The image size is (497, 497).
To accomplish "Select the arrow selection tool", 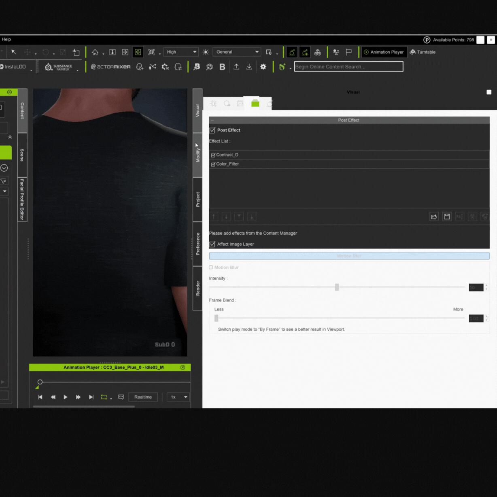I will [14, 52].
